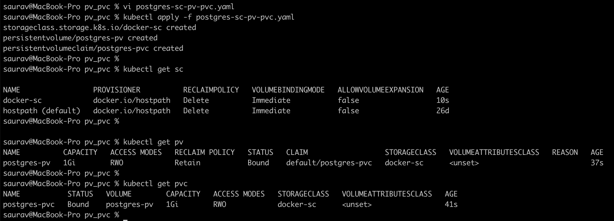Viewport: 614px width, 221px height.
Task: Click the default/postgres-pvc claim value
Action: click(329, 163)
